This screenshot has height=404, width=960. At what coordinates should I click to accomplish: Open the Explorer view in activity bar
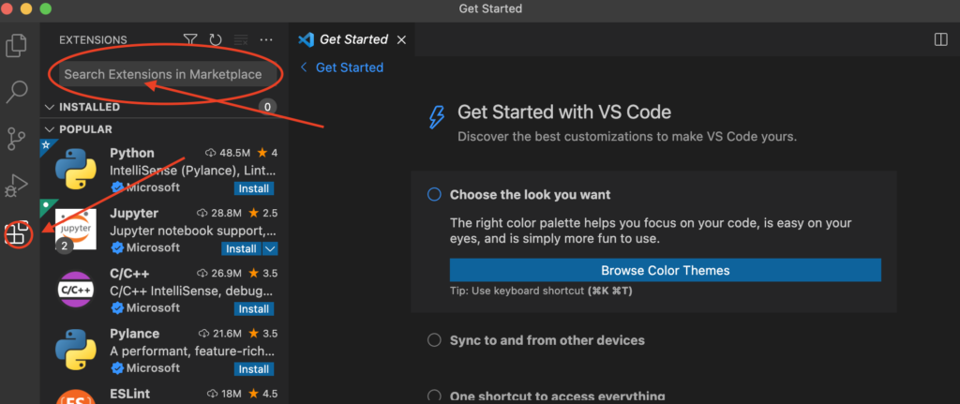[17, 44]
